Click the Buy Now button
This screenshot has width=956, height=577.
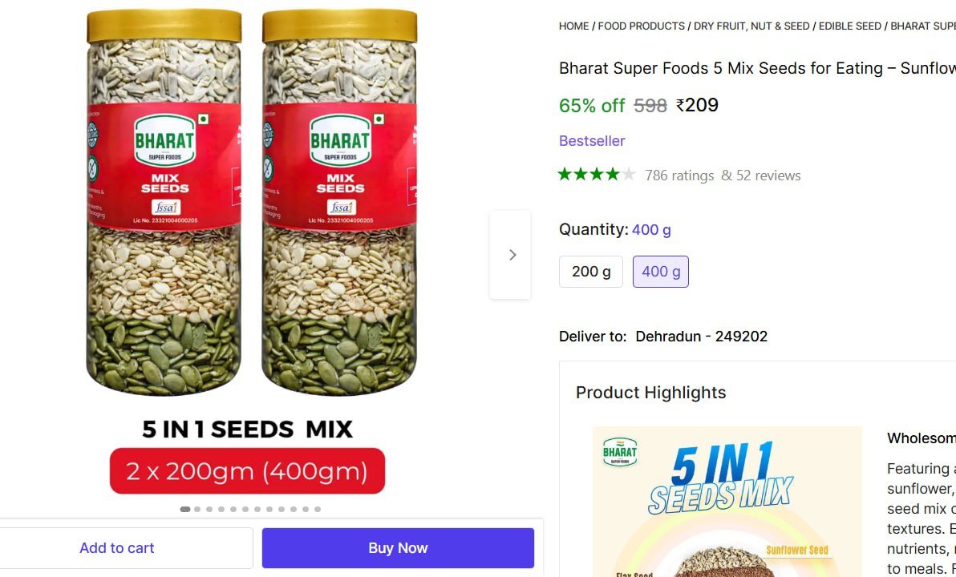[398, 548]
